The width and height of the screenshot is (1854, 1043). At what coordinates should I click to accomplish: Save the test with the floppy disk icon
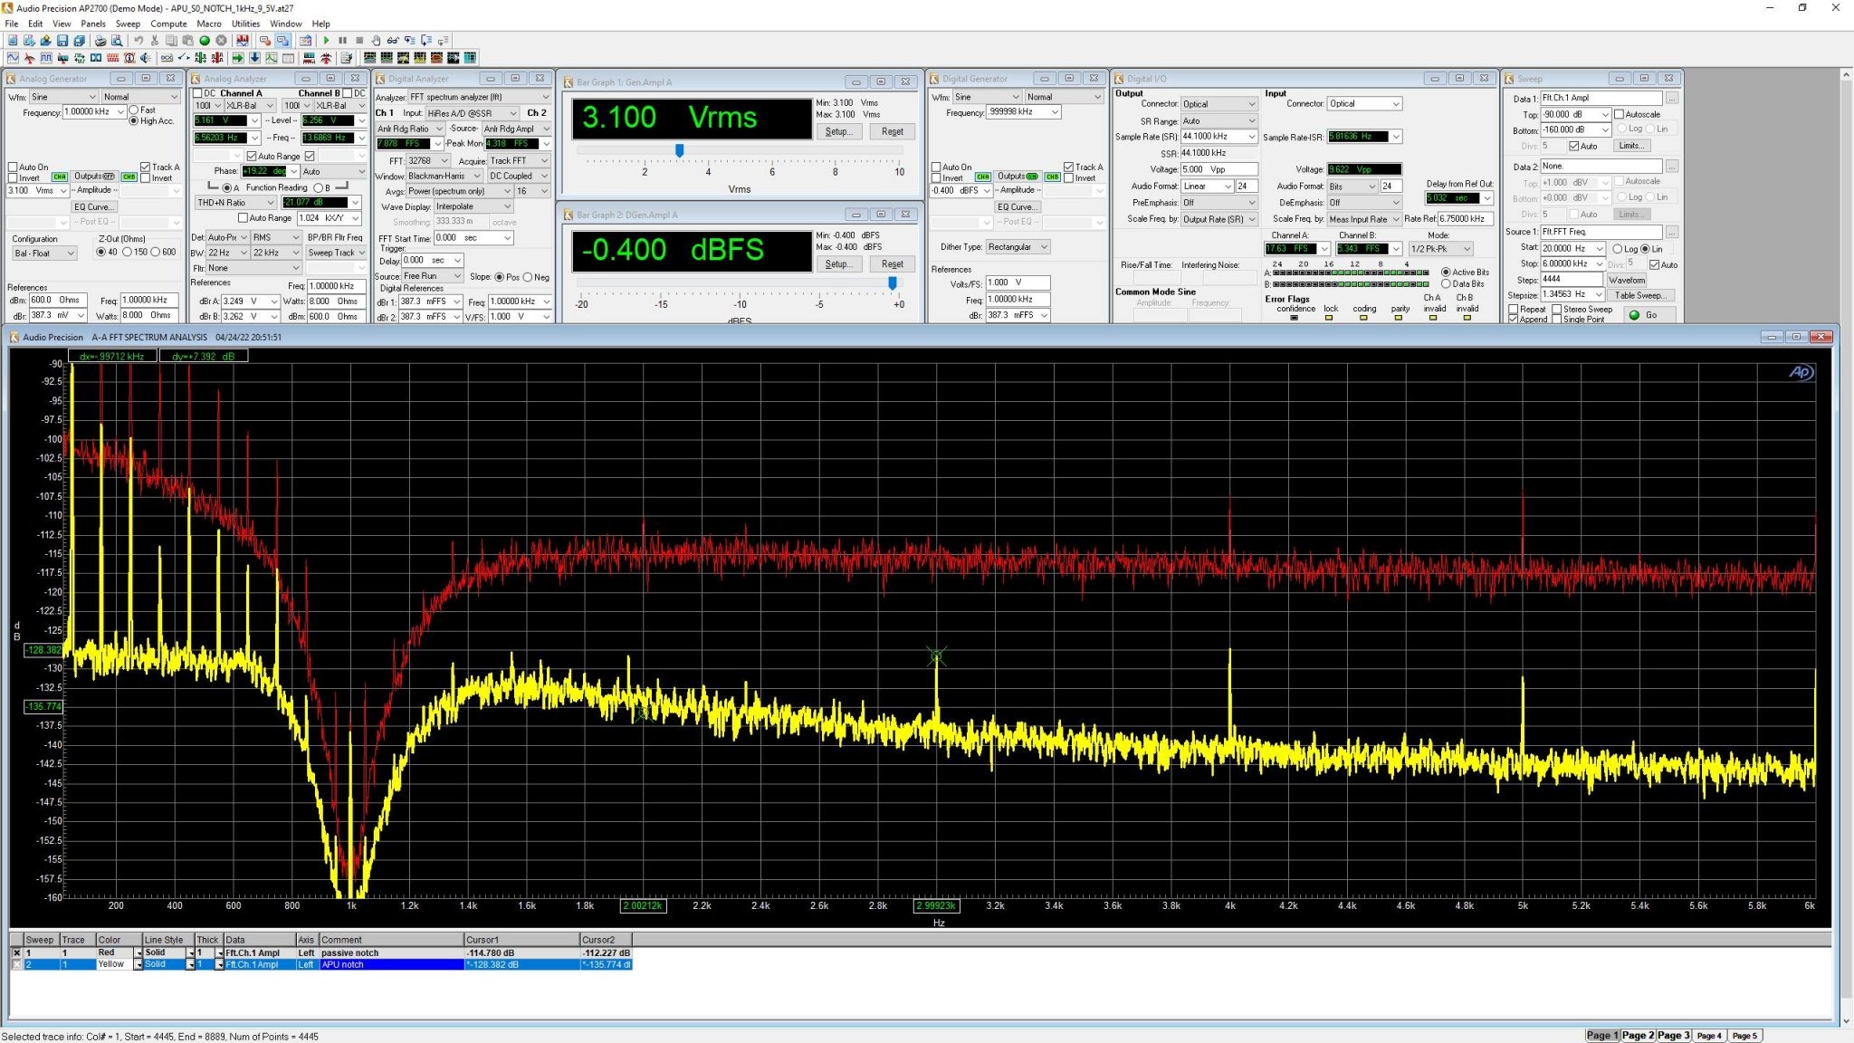(x=62, y=41)
